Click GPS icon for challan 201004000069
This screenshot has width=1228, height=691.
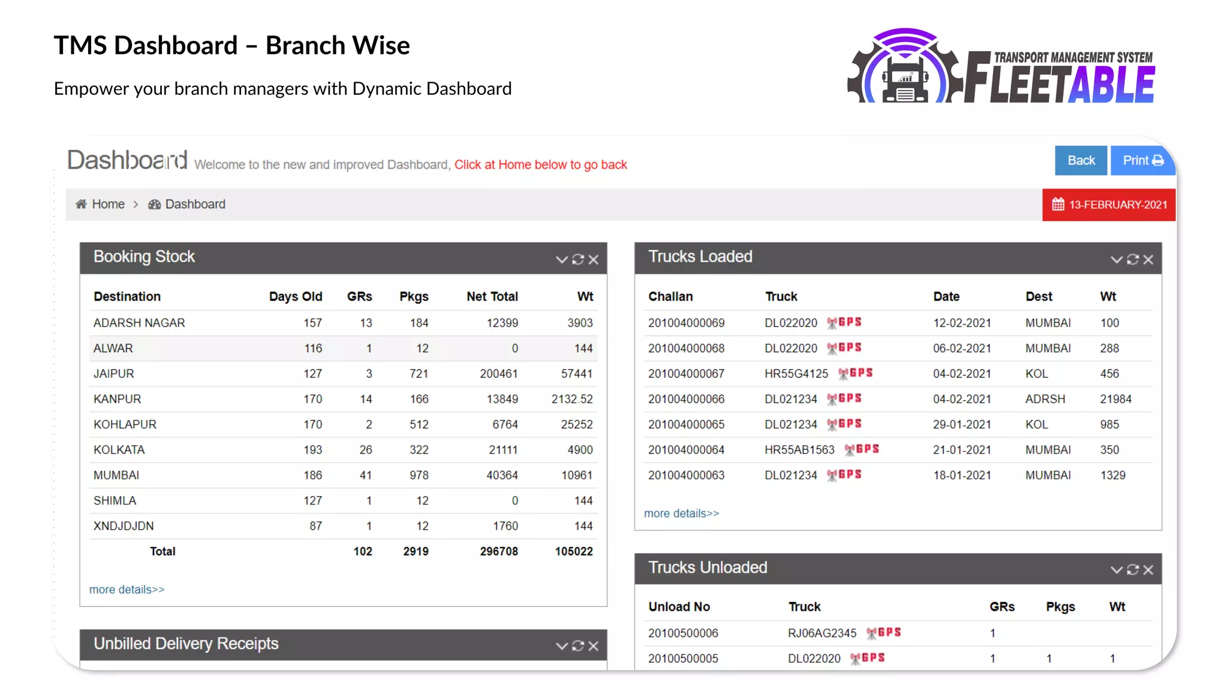coord(844,323)
